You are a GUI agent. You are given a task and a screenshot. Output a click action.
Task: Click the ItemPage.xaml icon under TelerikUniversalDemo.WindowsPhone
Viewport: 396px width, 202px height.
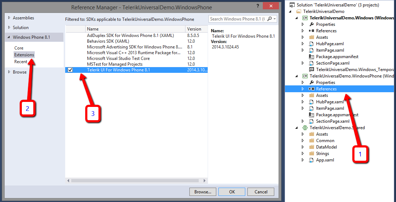click(312, 108)
